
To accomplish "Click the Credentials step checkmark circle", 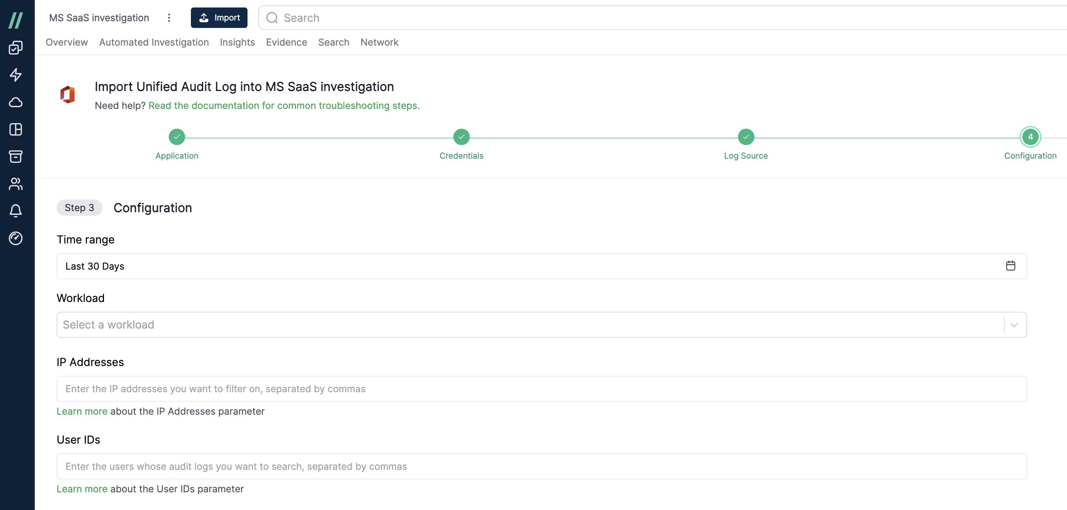I will [x=462, y=137].
